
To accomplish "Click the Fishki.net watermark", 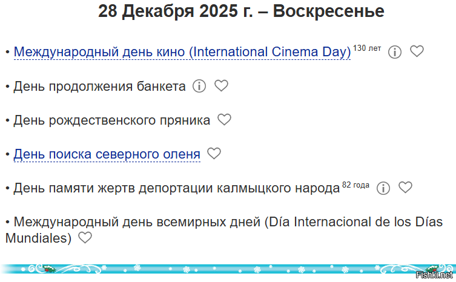I will (x=434, y=275).
